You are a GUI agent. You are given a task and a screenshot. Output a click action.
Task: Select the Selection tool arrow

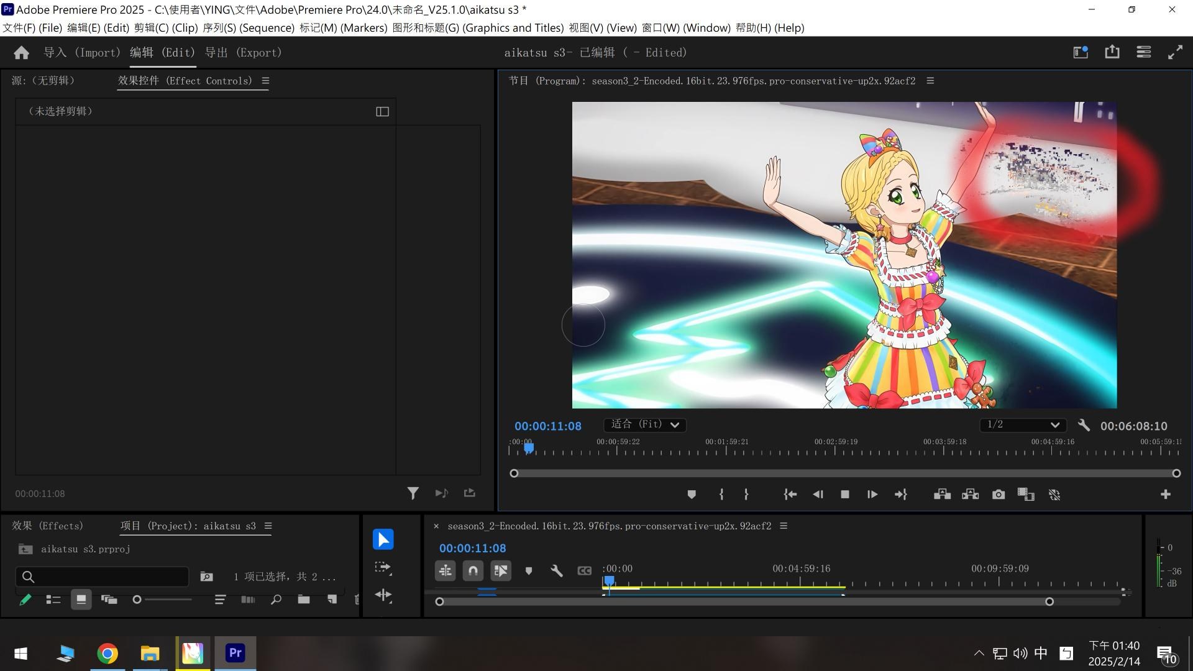click(383, 539)
